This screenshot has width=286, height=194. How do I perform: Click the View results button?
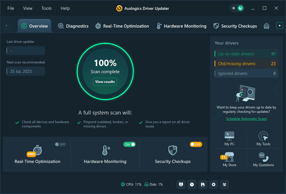point(105,82)
